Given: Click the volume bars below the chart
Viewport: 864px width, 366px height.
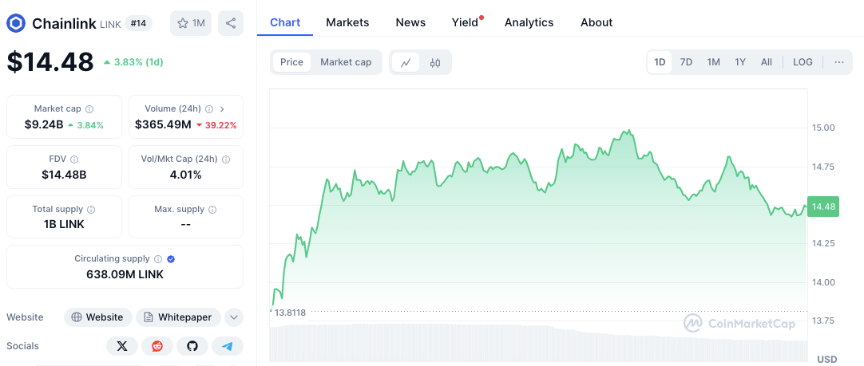Looking at the screenshot, I should tap(538, 341).
